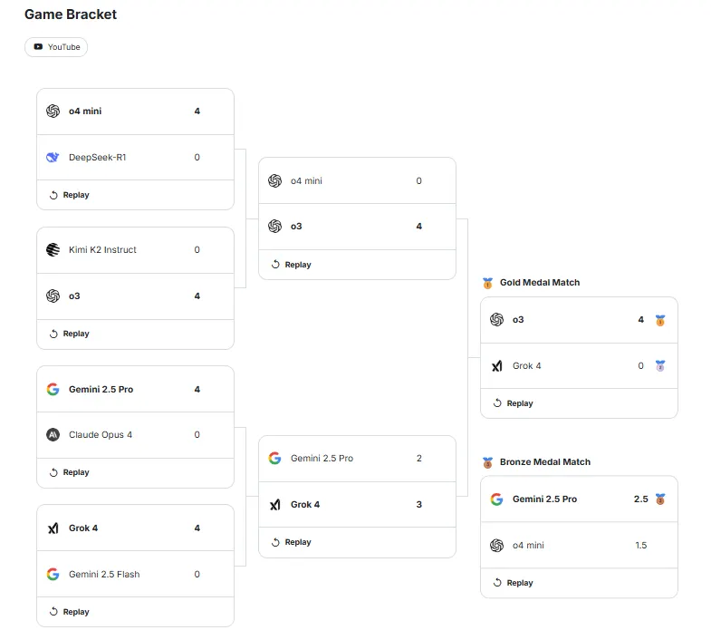
Task: Click medal icon beside Gold Medal Match heading
Action: point(488,283)
